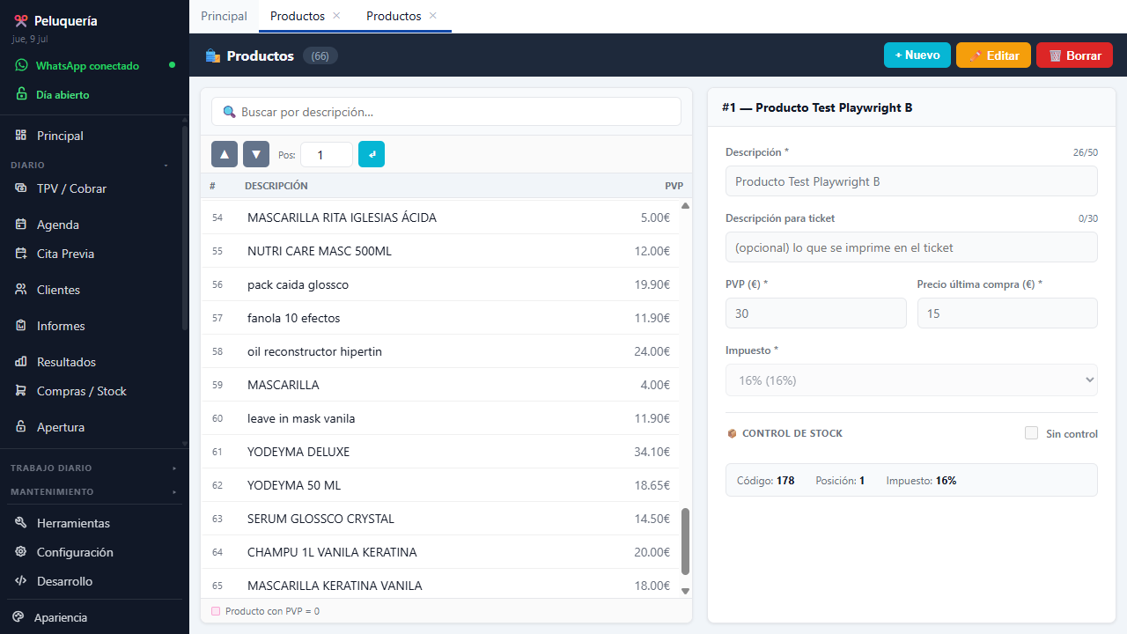Click the Clientes people icon
The width and height of the screenshot is (1127, 634).
pyautogui.click(x=21, y=290)
